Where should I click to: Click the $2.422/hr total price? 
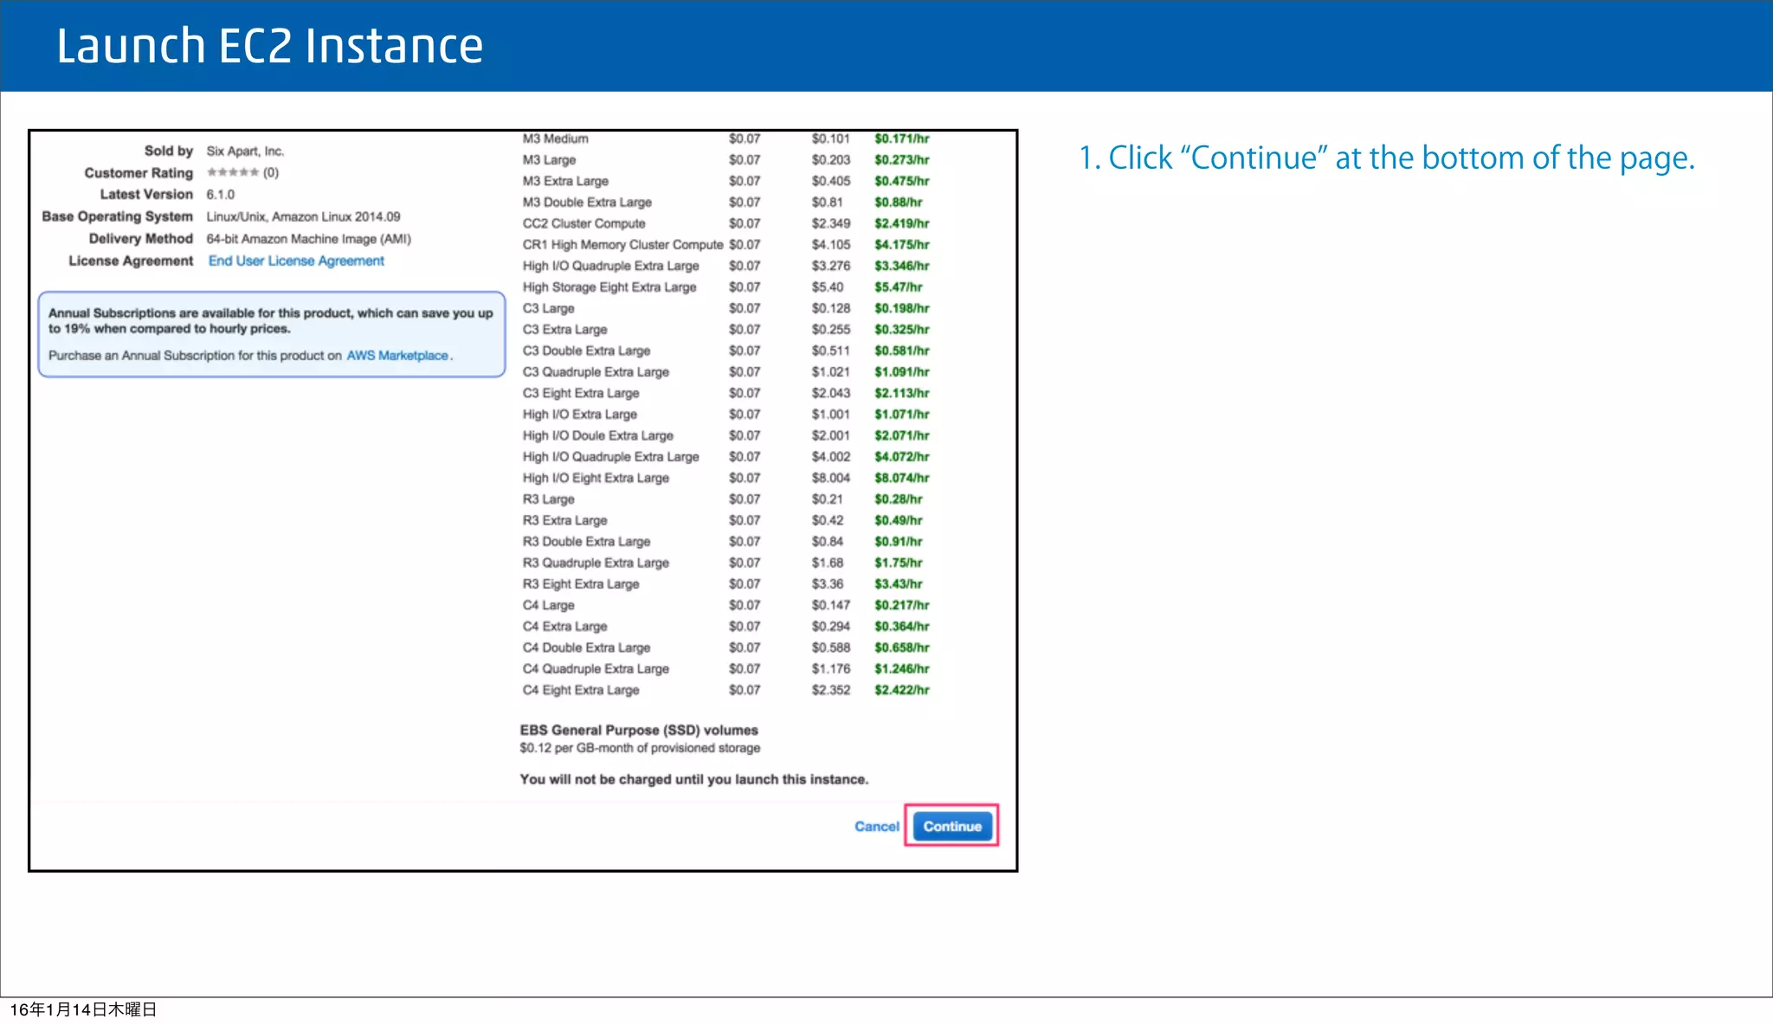[x=901, y=690]
